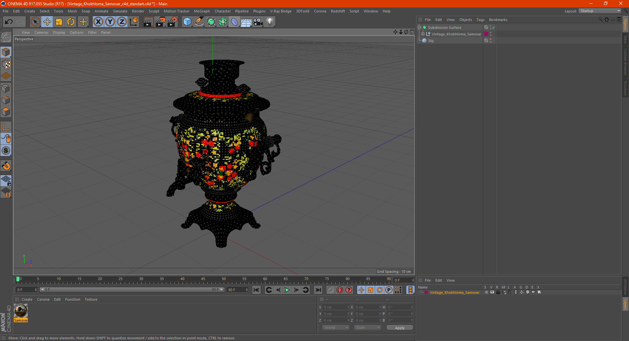This screenshot has width=629, height=341.
Task: Open the Content Browser side tab
Action: (x=625, y=62)
